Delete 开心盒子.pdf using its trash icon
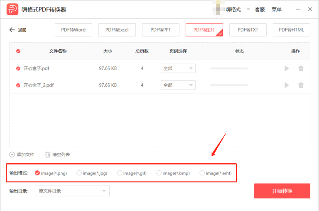Screen dimensions: 319x211 point(301,68)
